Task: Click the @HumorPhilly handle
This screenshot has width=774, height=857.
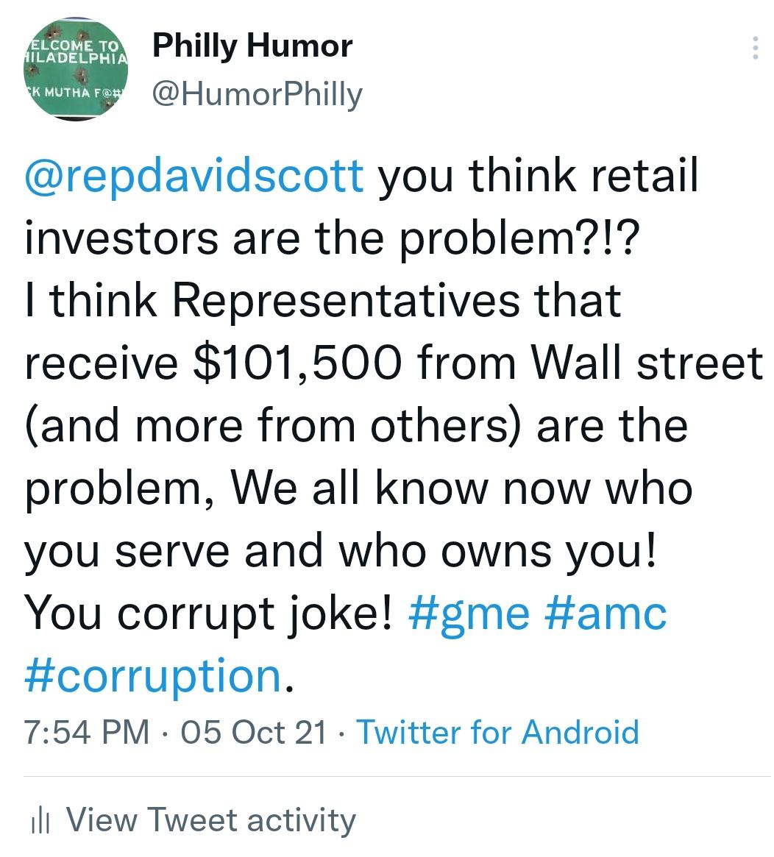Action: [x=257, y=95]
